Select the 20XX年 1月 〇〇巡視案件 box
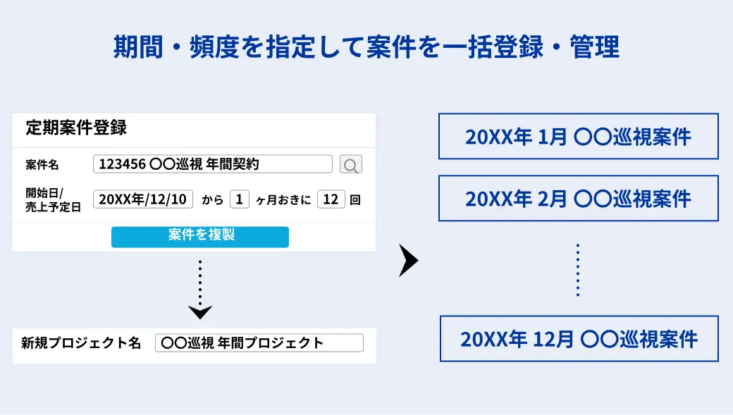Screen dimensions: 733x415 [578, 136]
